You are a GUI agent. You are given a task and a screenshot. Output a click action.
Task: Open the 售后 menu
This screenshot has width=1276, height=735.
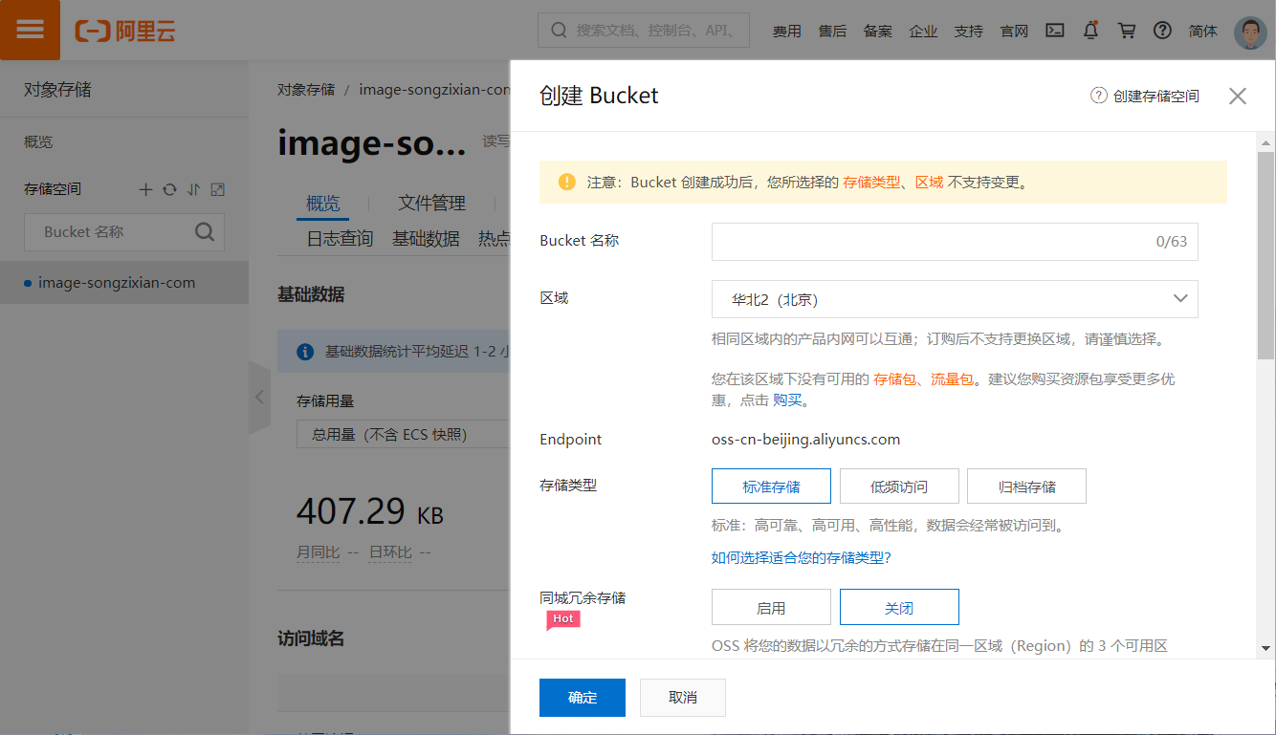pyautogui.click(x=832, y=31)
